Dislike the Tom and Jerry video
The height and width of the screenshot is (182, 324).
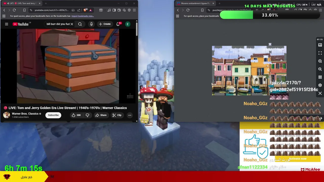coord(87,115)
